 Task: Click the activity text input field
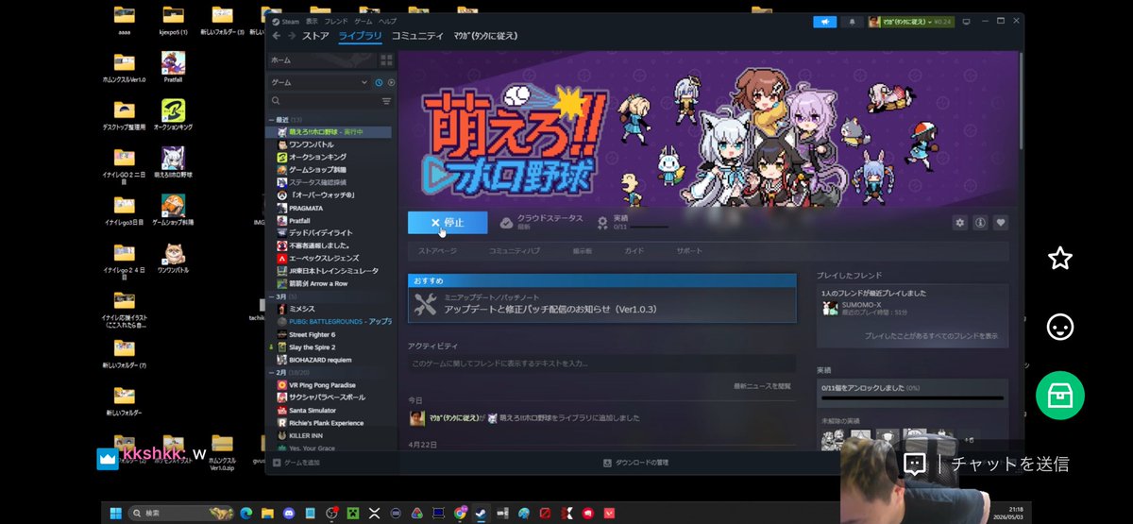point(601,363)
